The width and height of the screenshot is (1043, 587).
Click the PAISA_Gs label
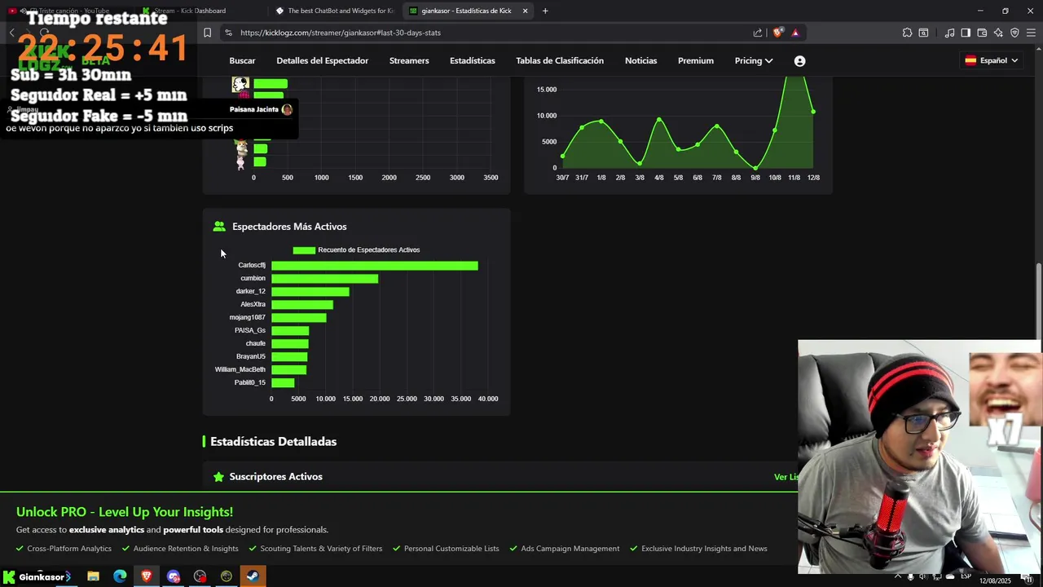250,331
